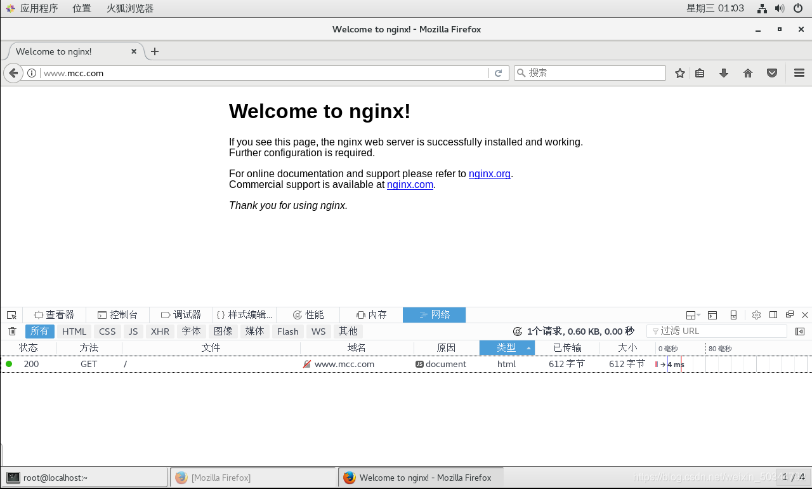
Task: Sort requests by 状态 column
Action: click(x=29, y=348)
